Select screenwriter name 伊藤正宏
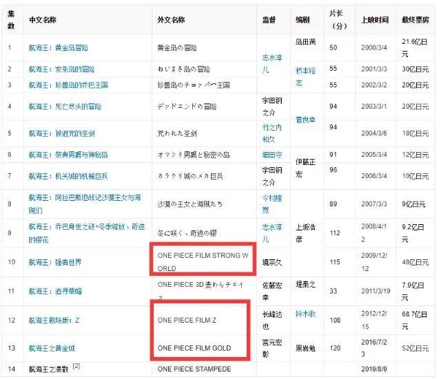 pyautogui.click(x=305, y=168)
